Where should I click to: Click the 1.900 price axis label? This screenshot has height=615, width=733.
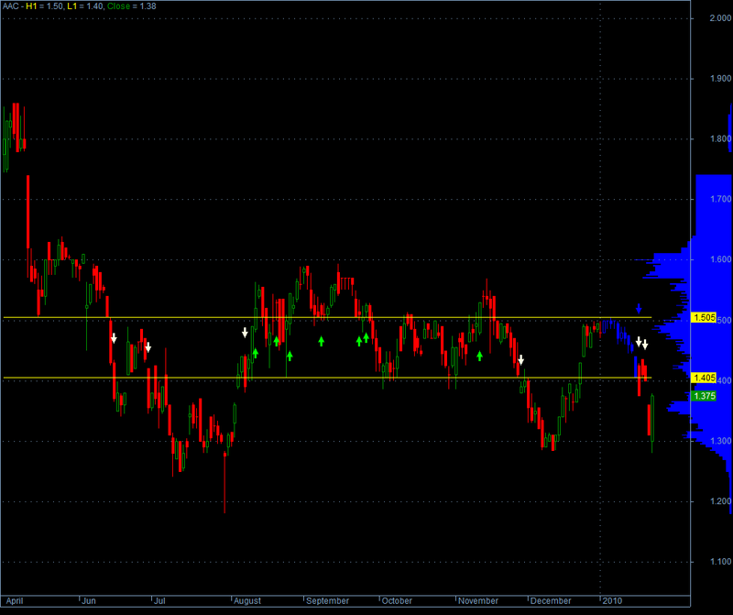pyautogui.click(x=720, y=79)
